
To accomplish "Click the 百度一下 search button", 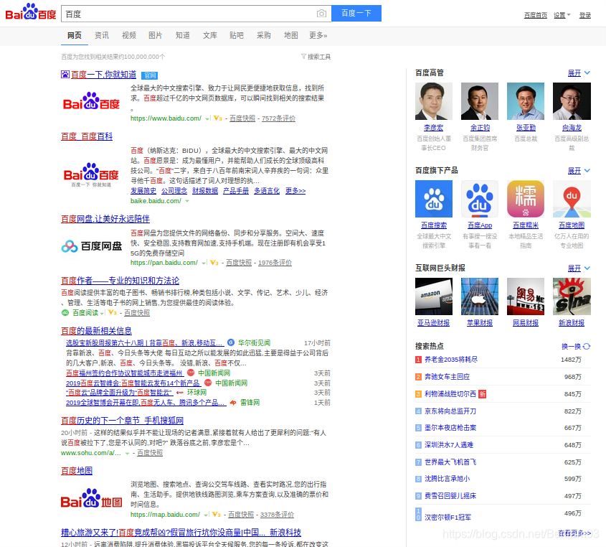I will [x=356, y=14].
